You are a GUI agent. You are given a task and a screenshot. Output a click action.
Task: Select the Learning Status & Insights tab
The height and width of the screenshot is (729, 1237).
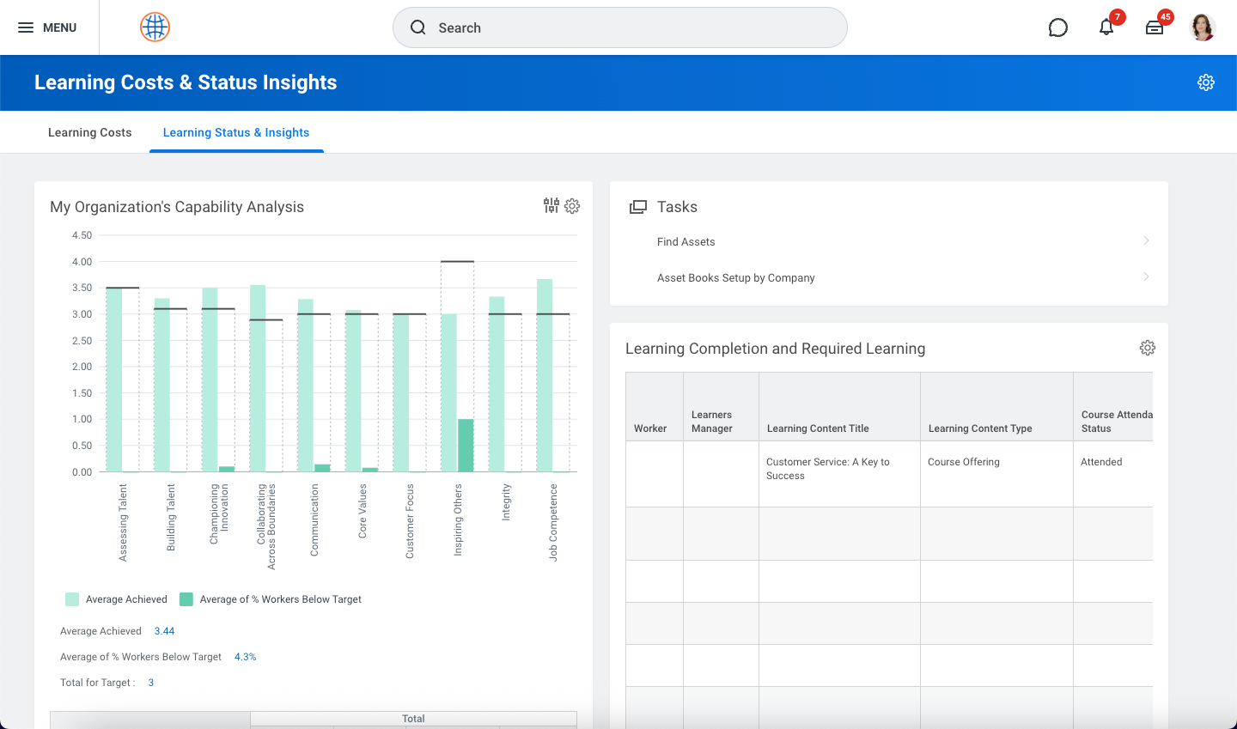(236, 132)
